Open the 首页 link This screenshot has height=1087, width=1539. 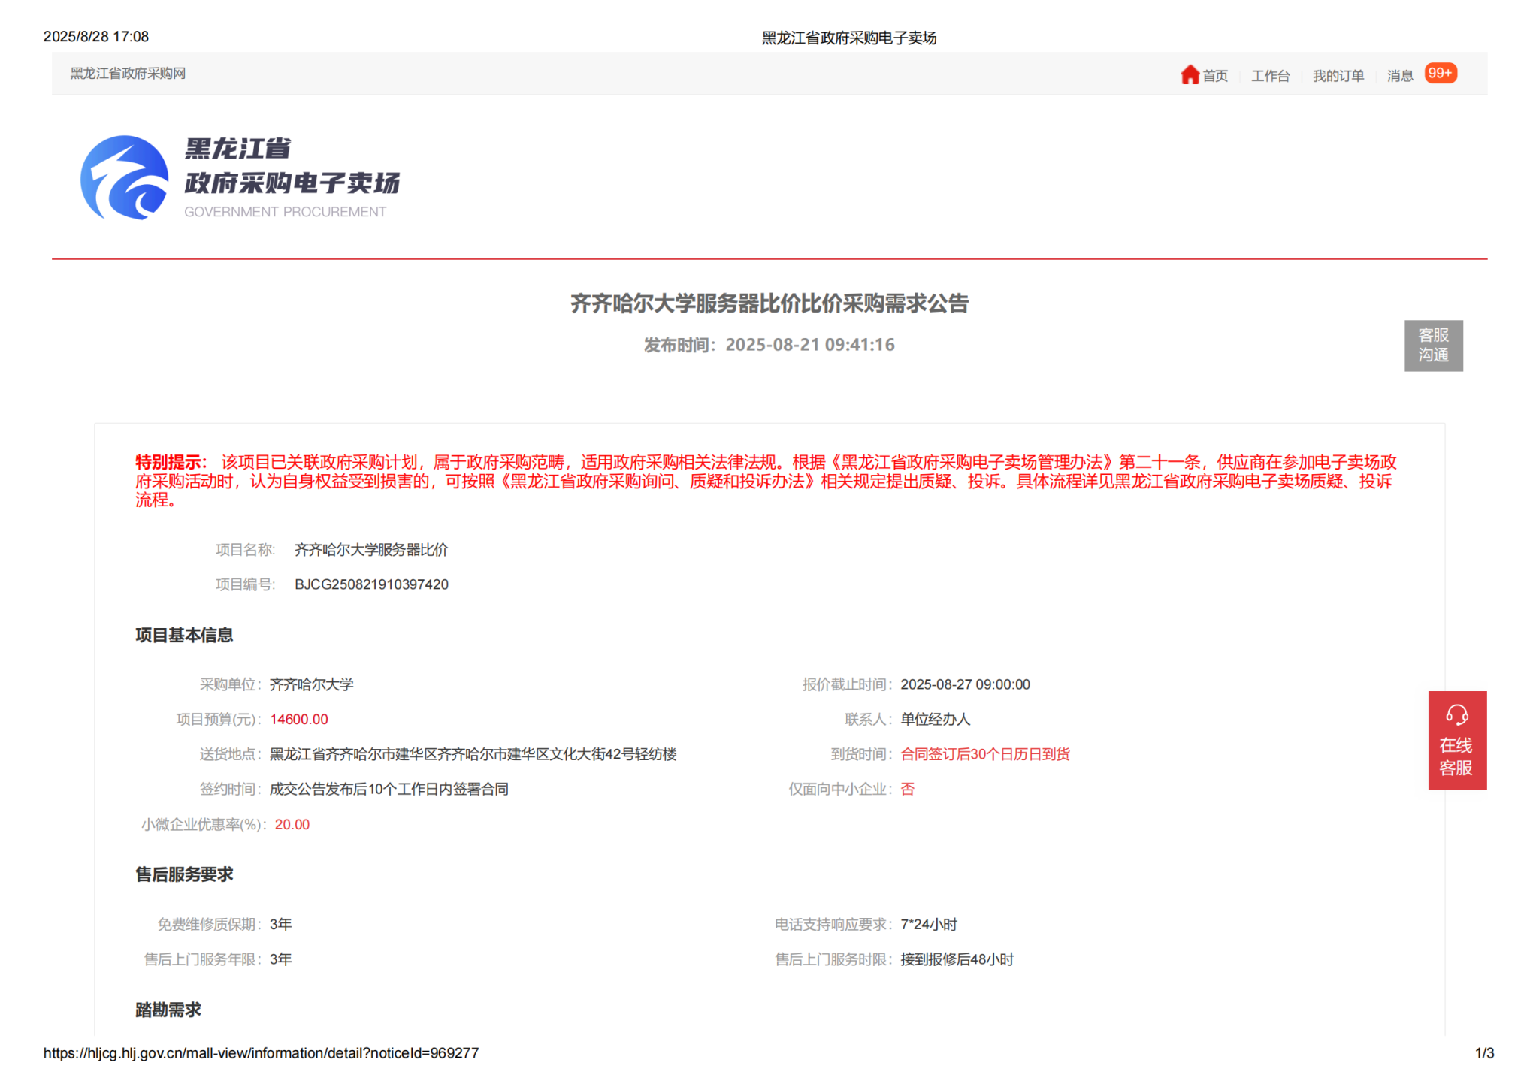[1215, 76]
